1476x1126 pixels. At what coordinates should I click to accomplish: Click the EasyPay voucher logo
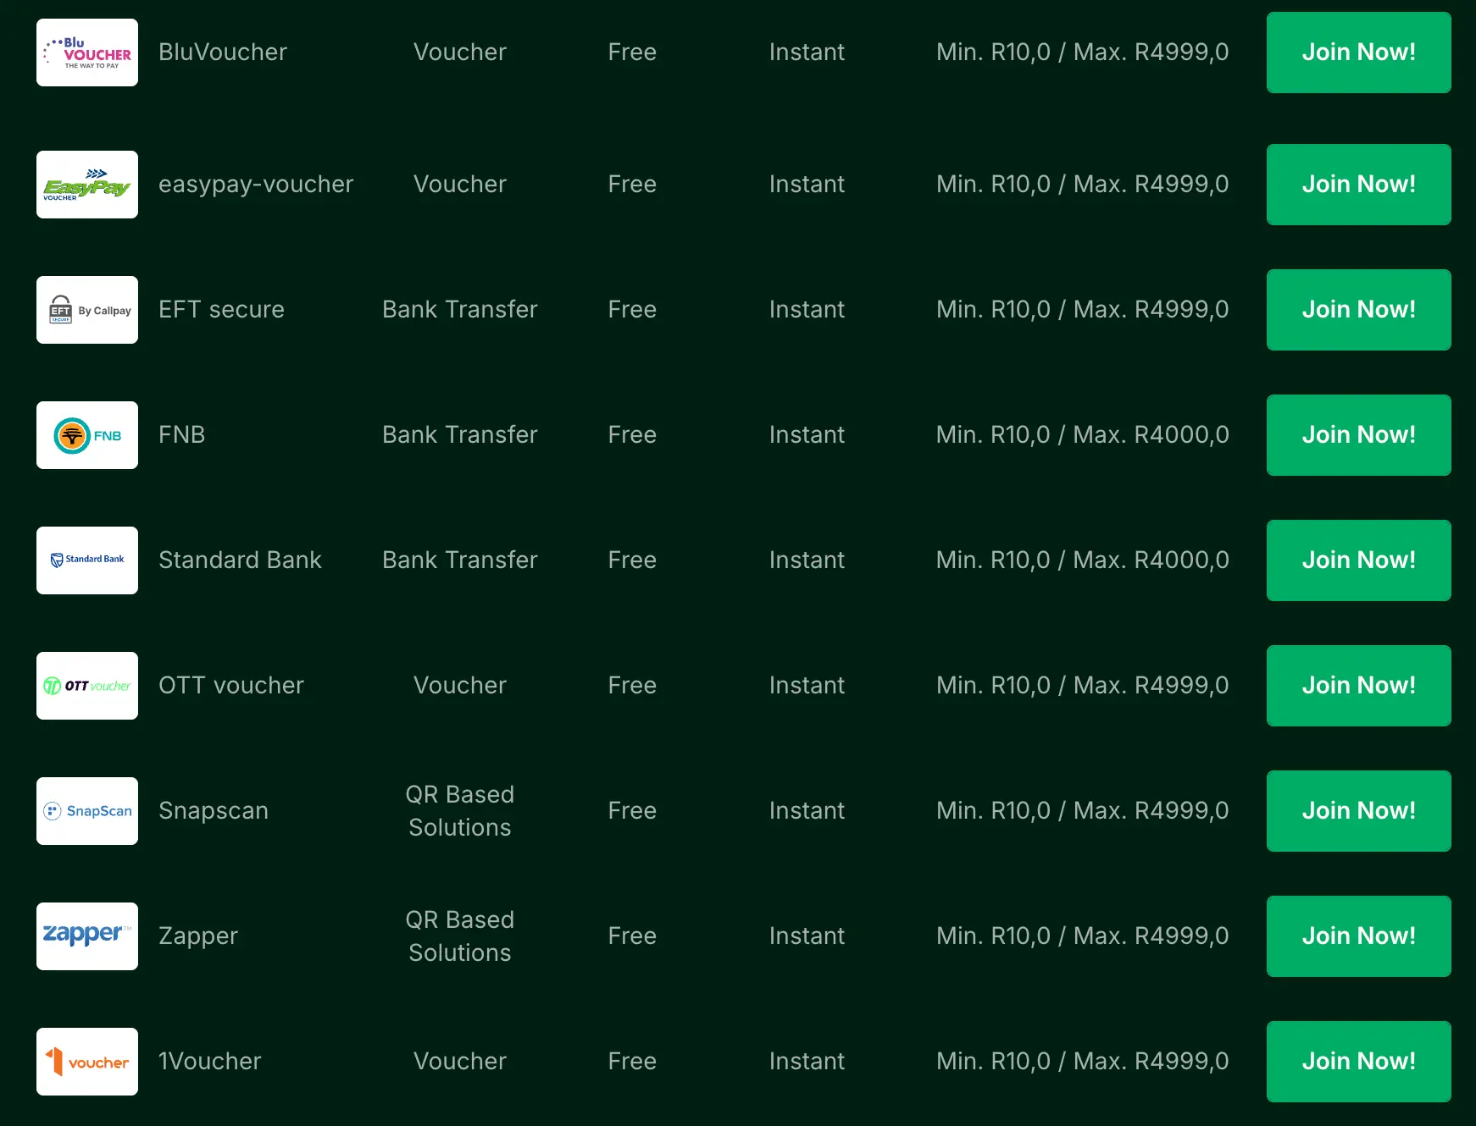tap(87, 185)
